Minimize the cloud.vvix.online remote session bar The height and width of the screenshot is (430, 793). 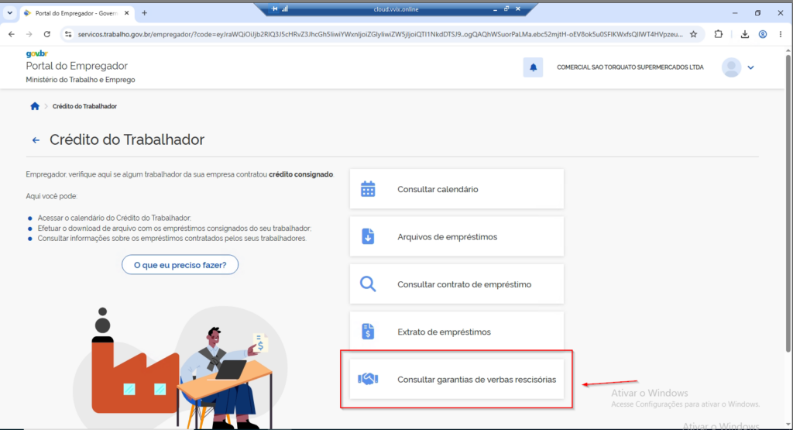tap(495, 9)
